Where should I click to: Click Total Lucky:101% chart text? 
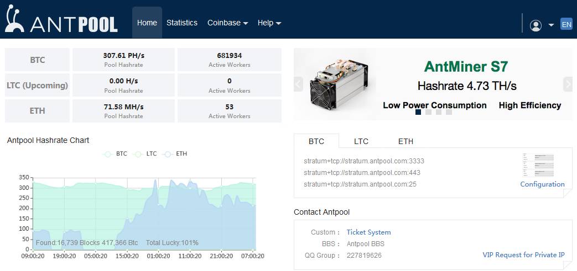(x=172, y=243)
